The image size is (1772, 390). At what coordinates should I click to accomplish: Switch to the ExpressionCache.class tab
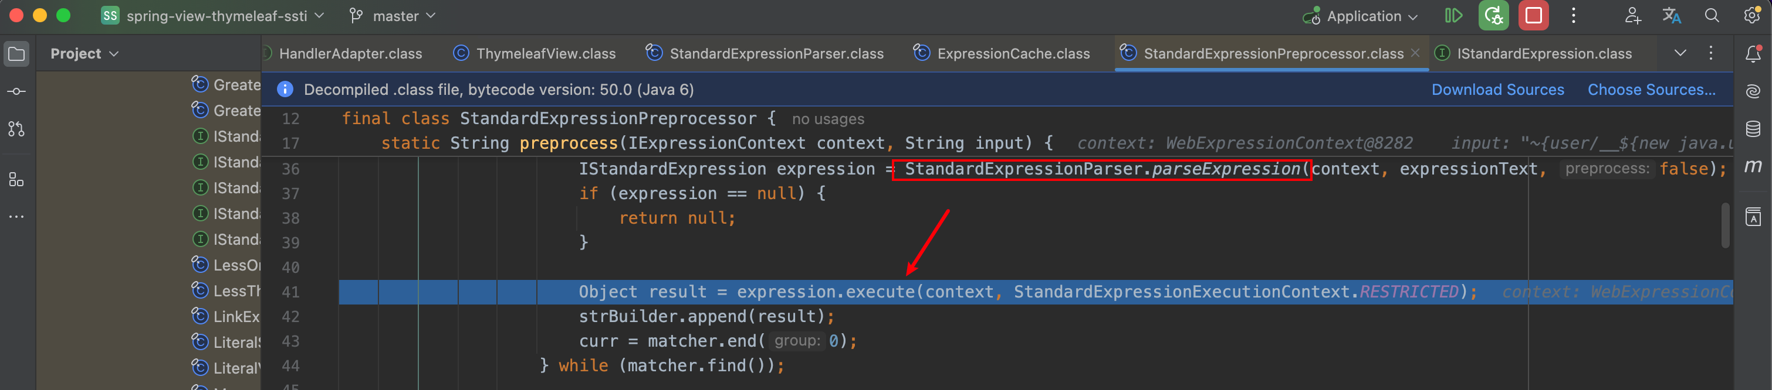click(x=1002, y=53)
